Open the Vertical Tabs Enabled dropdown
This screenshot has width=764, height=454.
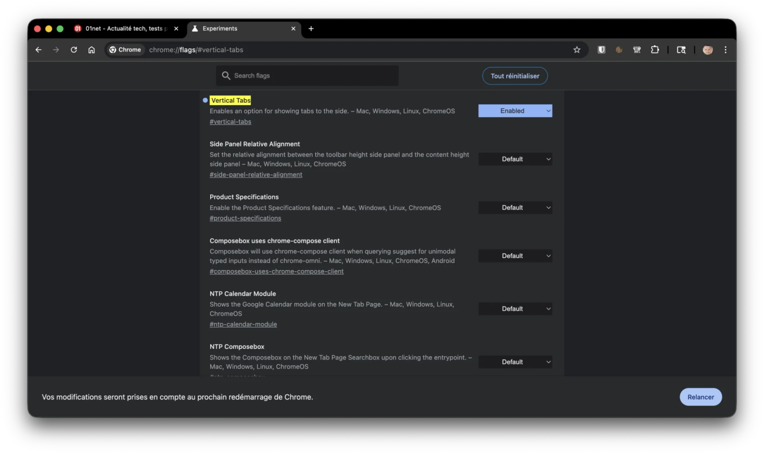click(515, 111)
